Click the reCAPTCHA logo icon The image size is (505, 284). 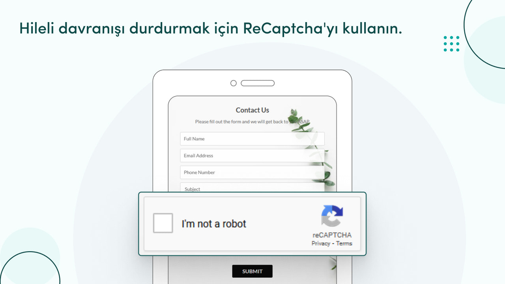(x=332, y=216)
